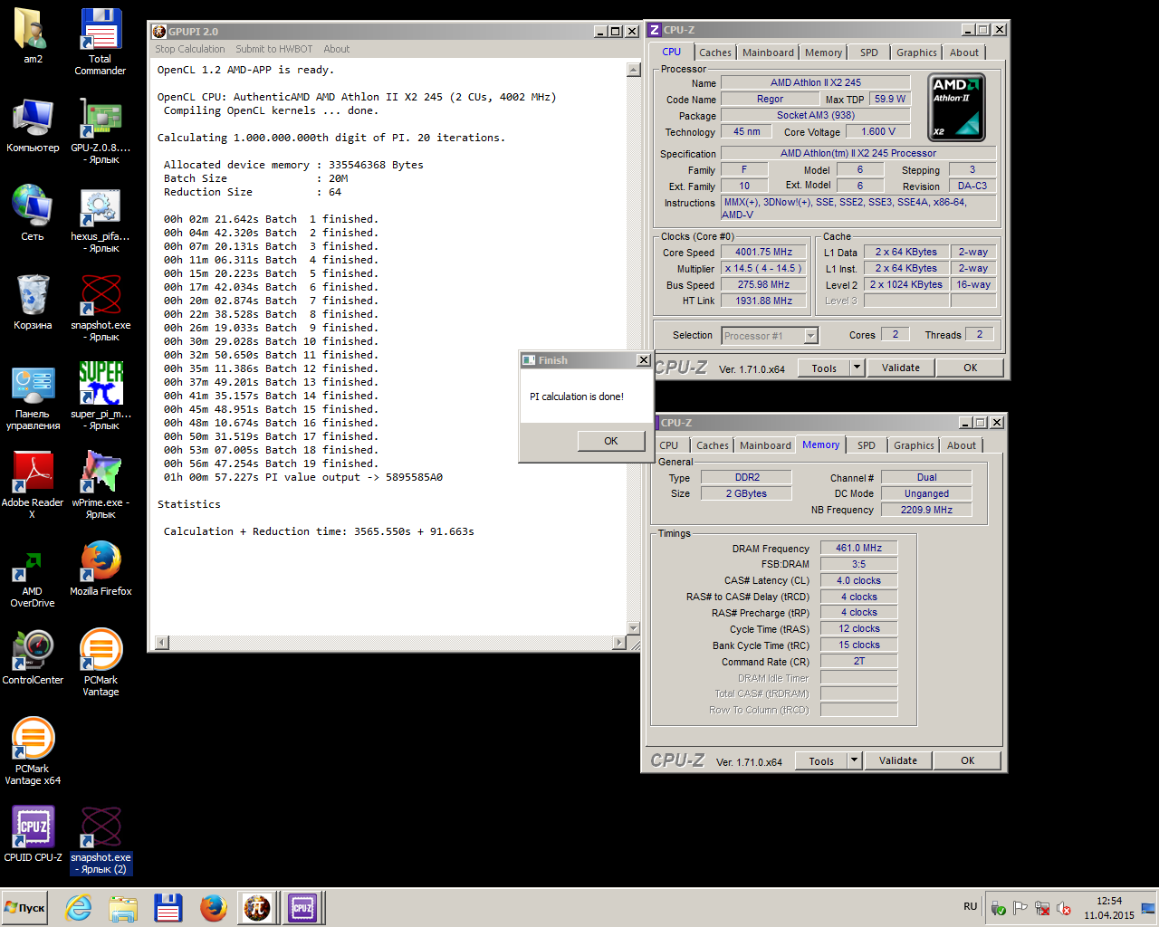The height and width of the screenshot is (927, 1159).
Task: Expand Tools dropdown arrow in lower CPU-Z
Action: click(855, 760)
